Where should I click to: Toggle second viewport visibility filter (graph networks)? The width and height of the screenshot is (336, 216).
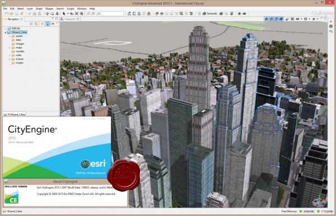pyautogui.click(x=271, y=19)
